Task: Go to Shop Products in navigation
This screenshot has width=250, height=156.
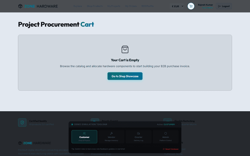Action: [95, 6]
